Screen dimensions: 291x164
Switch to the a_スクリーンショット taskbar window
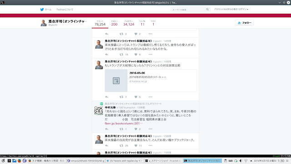pos(163,161)
